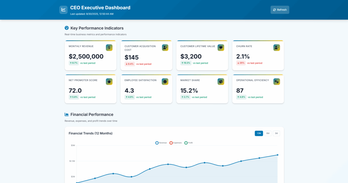The height and width of the screenshot is (183, 348).
Task: Toggle the Revenue series in chart legend
Action: point(161,143)
